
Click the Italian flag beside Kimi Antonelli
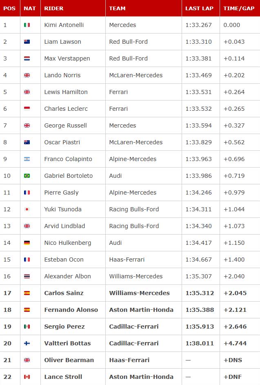tap(27, 25)
